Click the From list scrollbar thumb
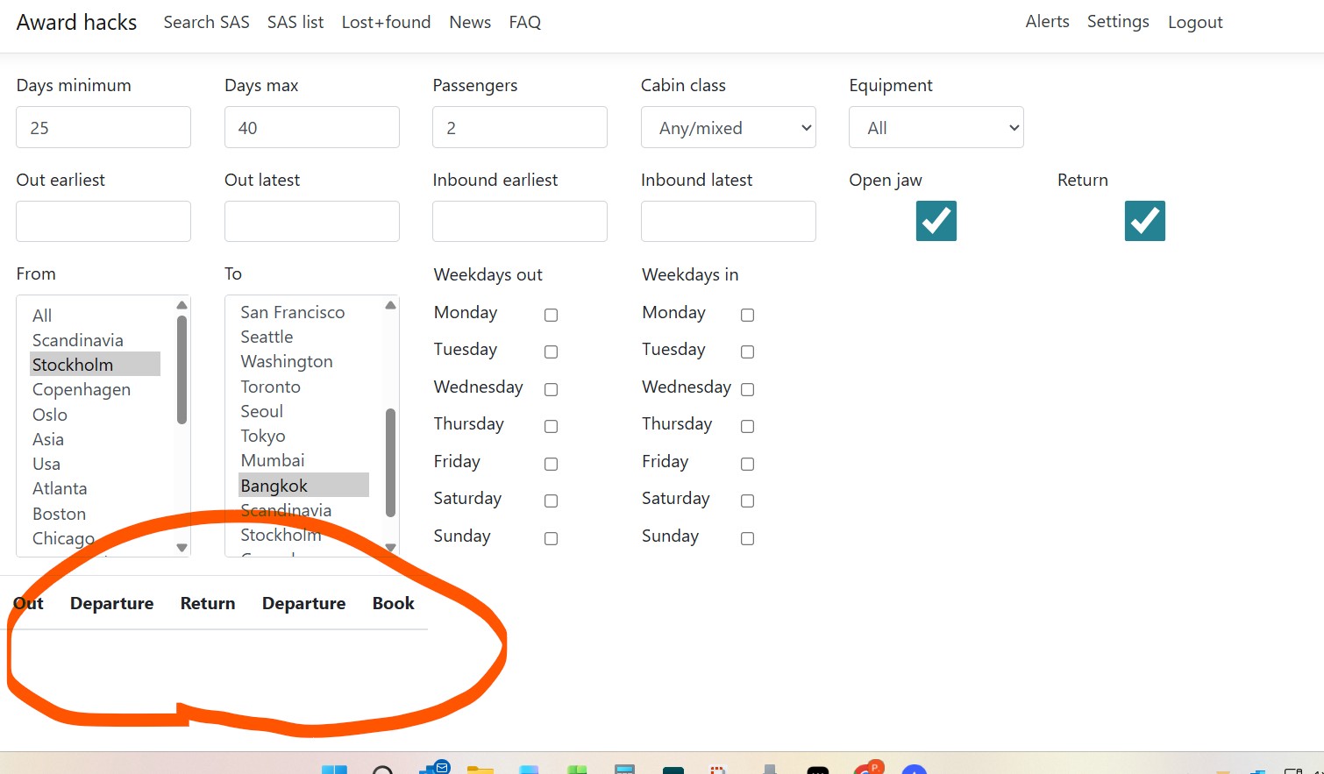 [182, 370]
